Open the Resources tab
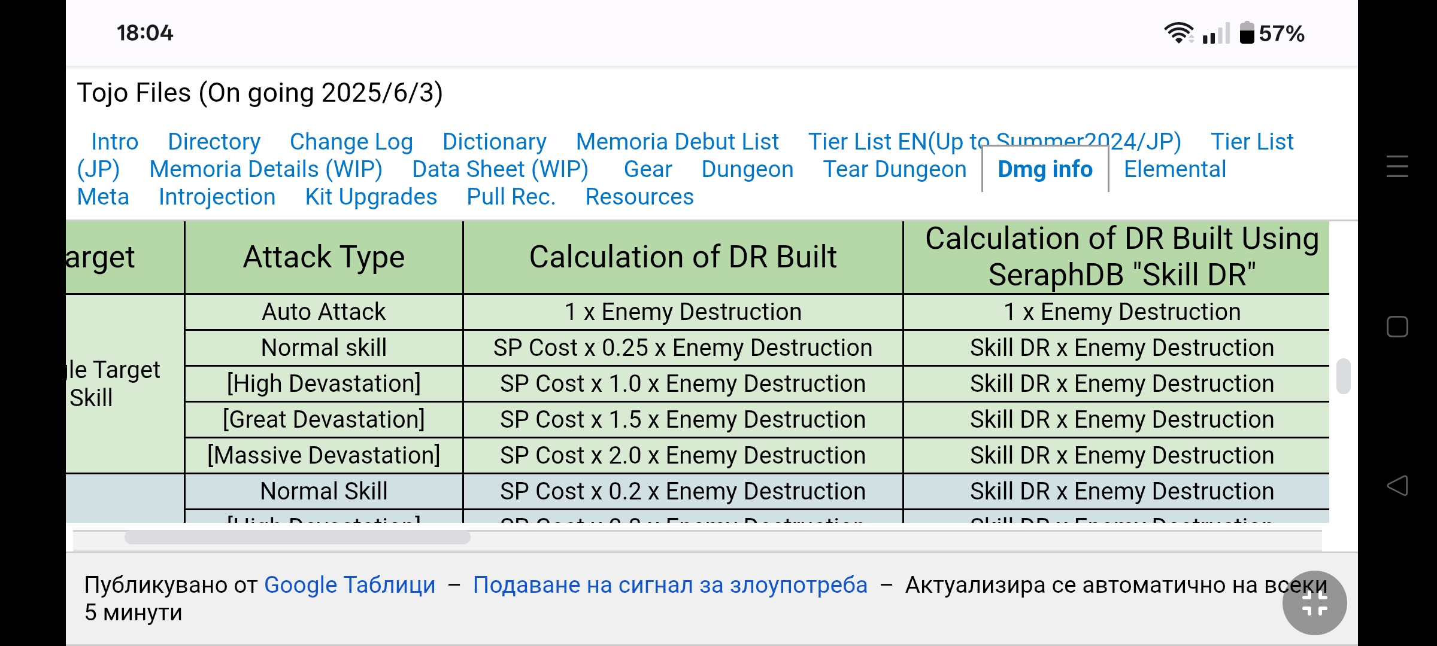 (x=639, y=197)
